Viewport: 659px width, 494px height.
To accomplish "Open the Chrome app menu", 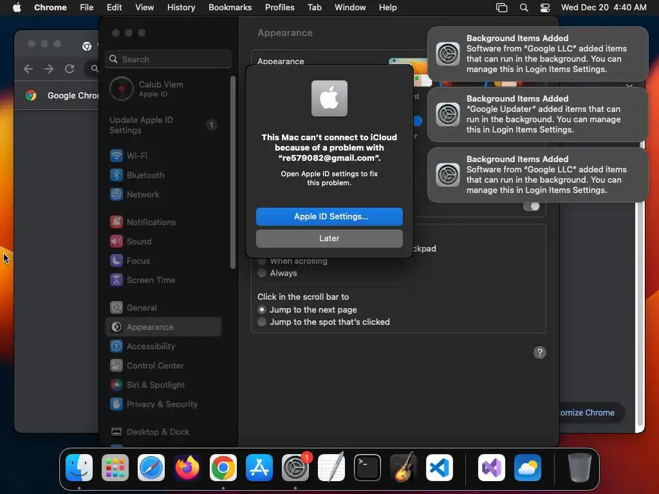I will pyautogui.click(x=50, y=8).
